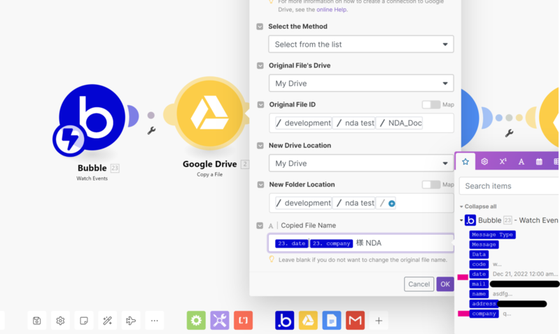Toggle checkbox beside Select the Method

coord(260,27)
